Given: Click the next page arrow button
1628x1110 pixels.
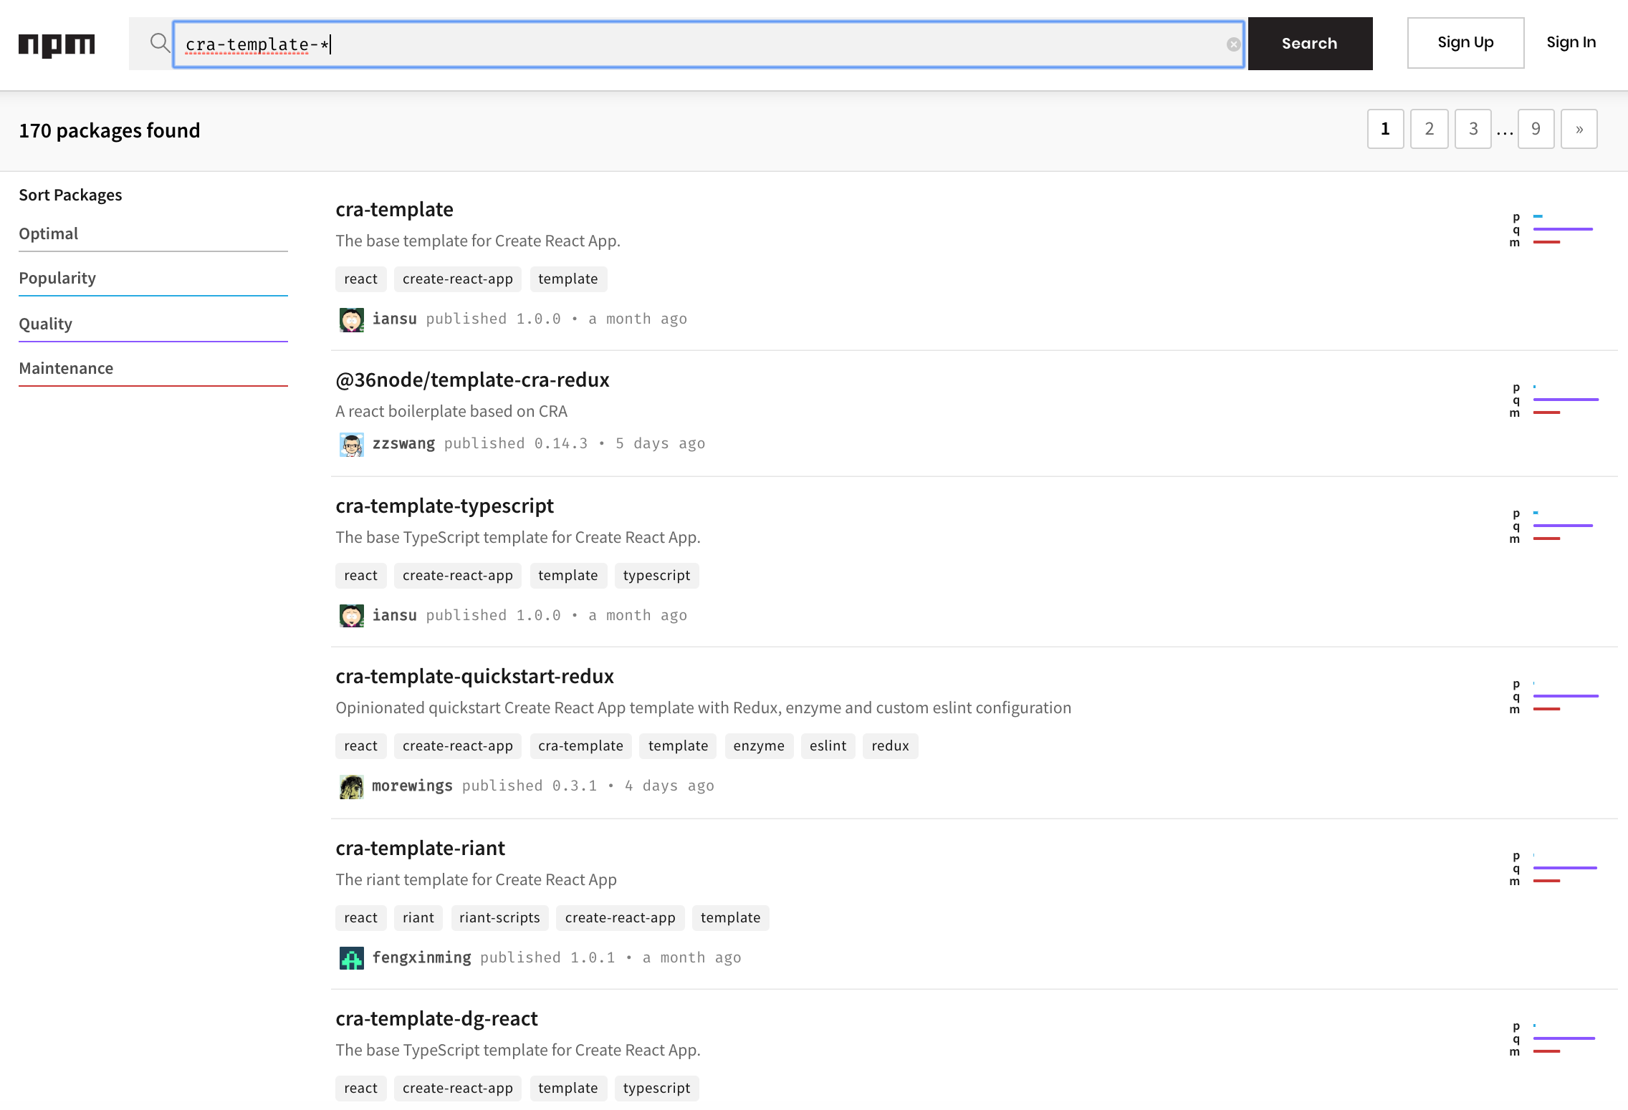Looking at the screenshot, I should [x=1579, y=129].
